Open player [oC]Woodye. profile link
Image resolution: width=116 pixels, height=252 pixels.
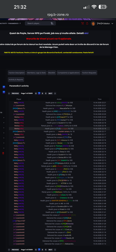67,106
